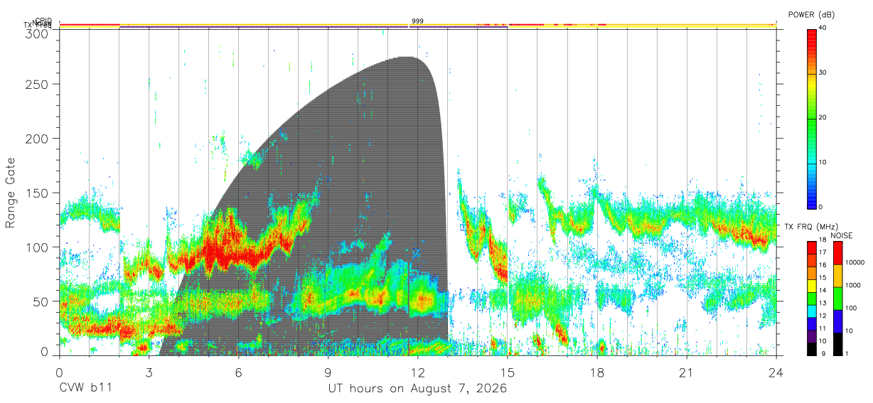
Task: Click the 24 tick on UT hours axis
Action: [776, 373]
